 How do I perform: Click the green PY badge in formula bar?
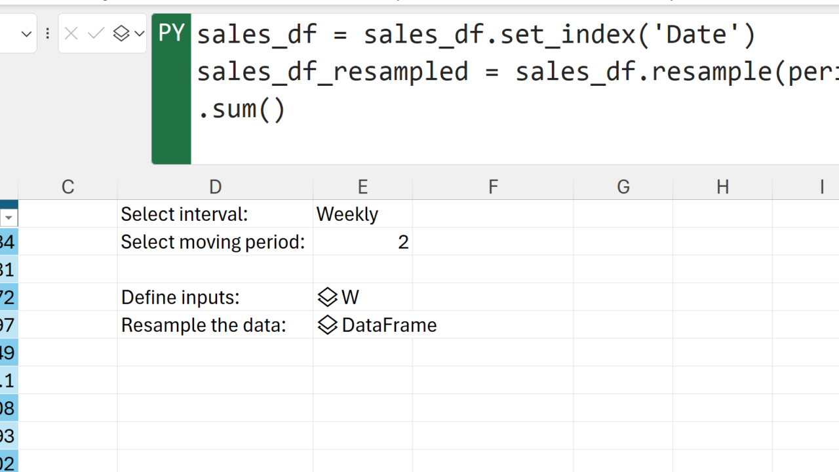[x=172, y=34]
